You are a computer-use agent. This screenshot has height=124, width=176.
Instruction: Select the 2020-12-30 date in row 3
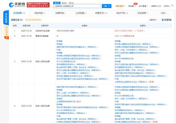point(26,62)
